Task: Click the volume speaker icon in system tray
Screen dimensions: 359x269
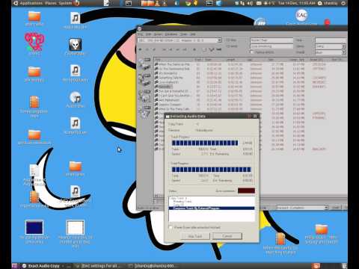Action: pyautogui.click(x=250, y=3)
